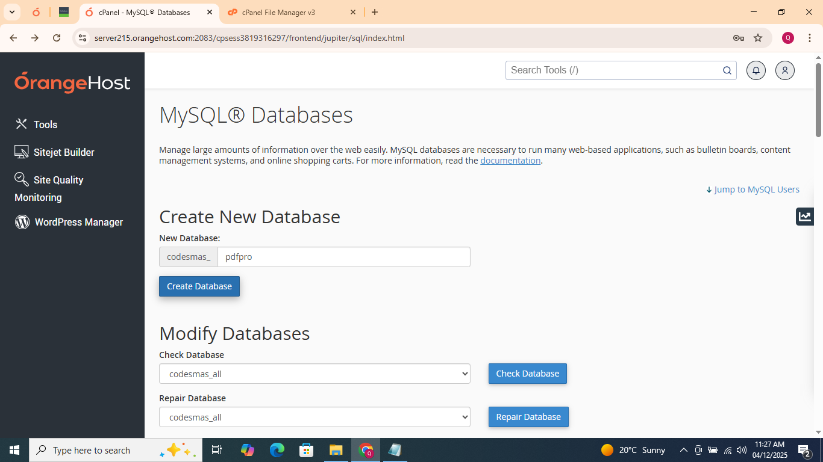
Task: Click the Create Database button
Action: (x=199, y=286)
